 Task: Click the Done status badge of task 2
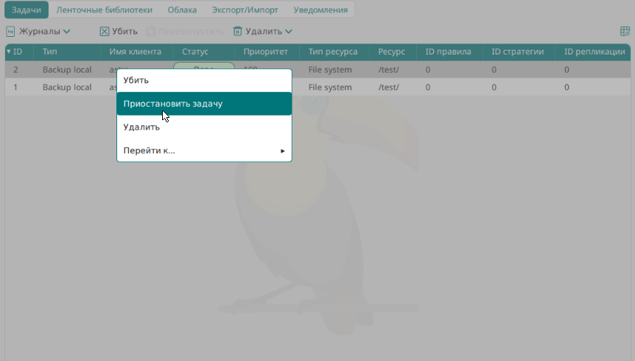[203, 66]
